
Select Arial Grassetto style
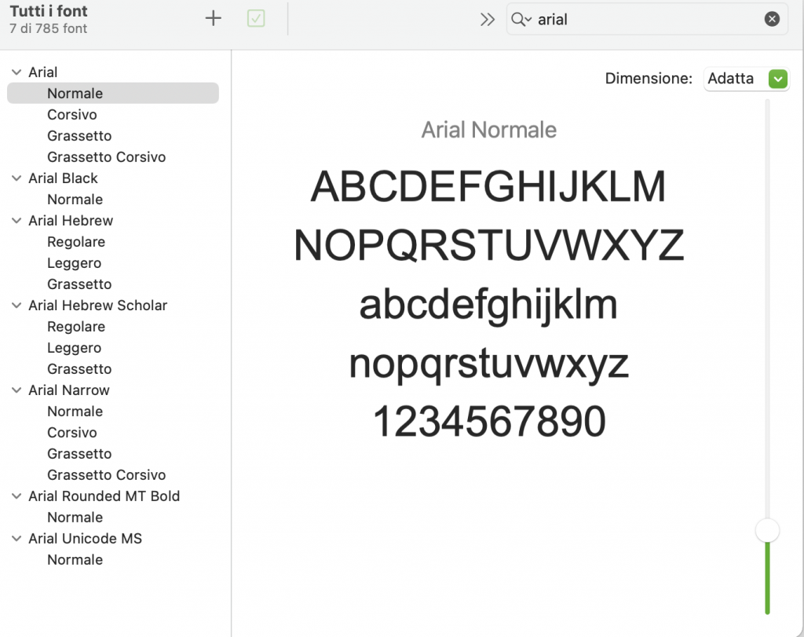(x=113, y=136)
